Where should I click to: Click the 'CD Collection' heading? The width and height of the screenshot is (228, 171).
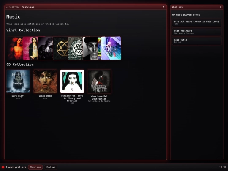20,65
